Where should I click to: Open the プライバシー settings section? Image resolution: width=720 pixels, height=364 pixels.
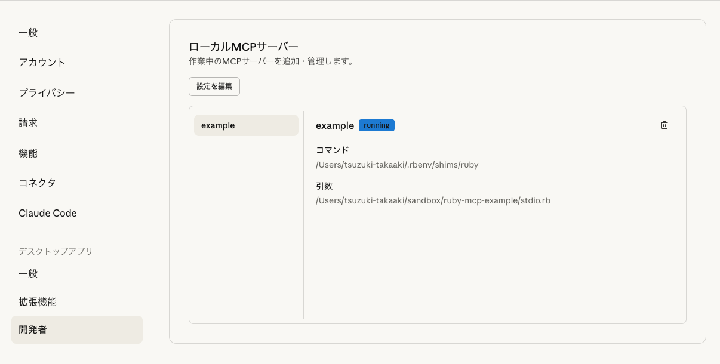pyautogui.click(x=47, y=92)
